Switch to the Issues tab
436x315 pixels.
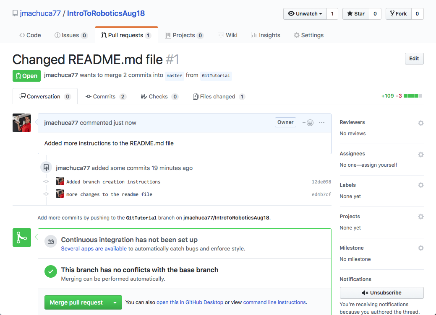click(x=71, y=35)
